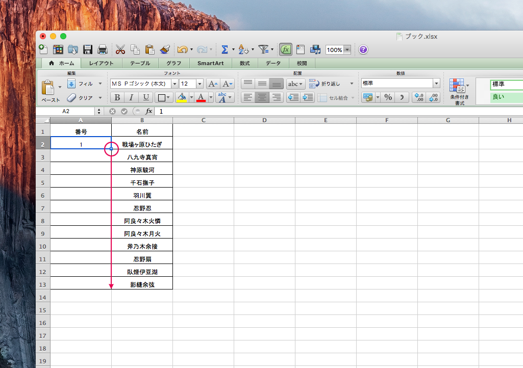Click the 折り返し wrap text button
Viewport: 523px width, 368px height.
tap(325, 84)
